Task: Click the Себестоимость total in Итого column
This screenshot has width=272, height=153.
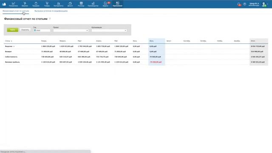Action: [x=258, y=57]
